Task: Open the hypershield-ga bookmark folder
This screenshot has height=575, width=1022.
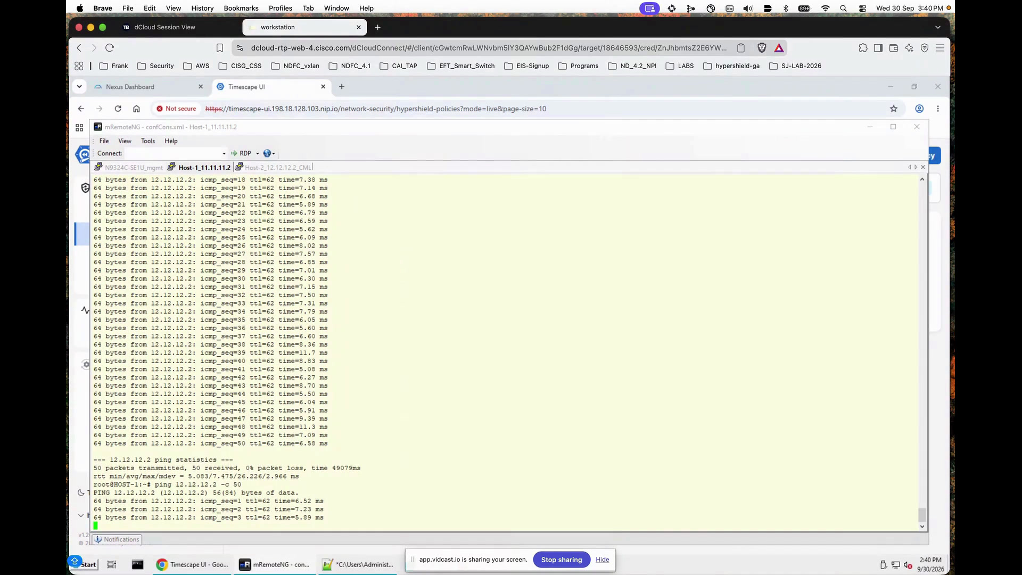Action: pyautogui.click(x=731, y=66)
